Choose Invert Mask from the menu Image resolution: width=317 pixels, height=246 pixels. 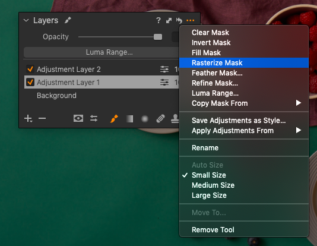pos(244,42)
